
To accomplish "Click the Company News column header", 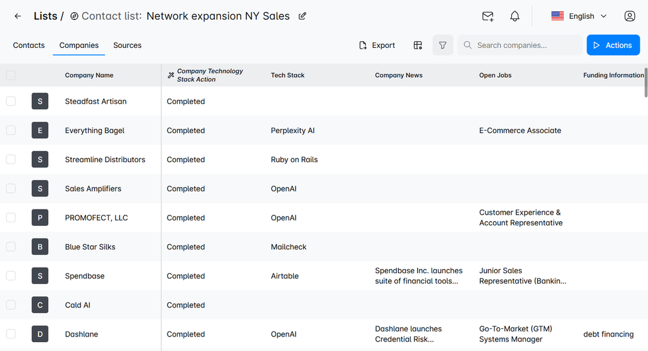I will tap(399, 75).
